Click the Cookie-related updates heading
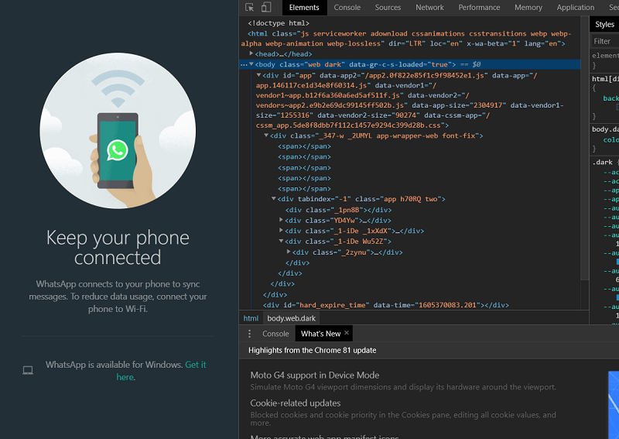 coord(296,403)
